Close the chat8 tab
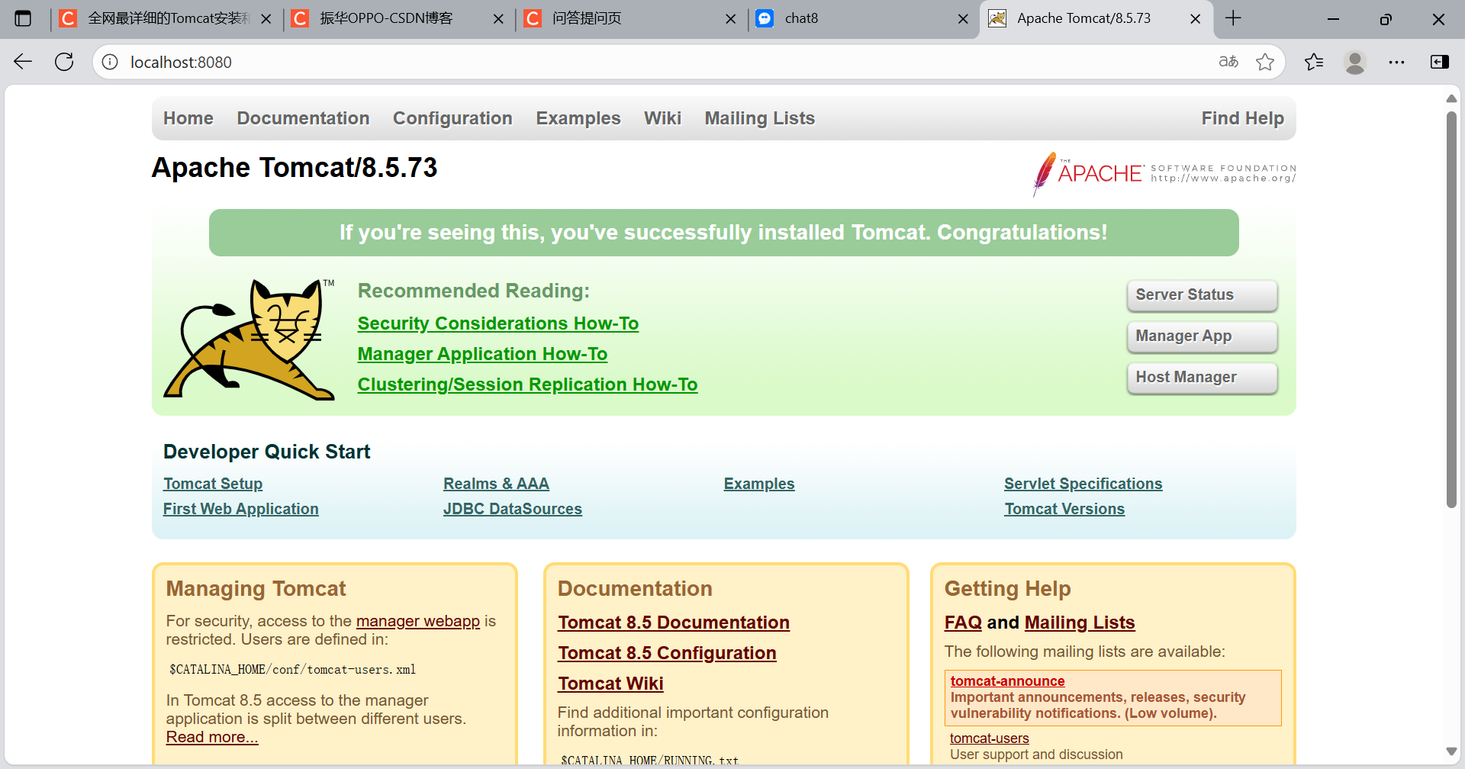This screenshot has height=769, width=1465. [x=963, y=18]
